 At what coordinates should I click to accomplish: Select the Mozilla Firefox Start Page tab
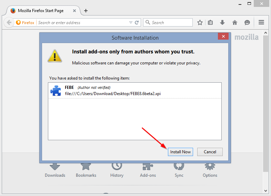coord(43,11)
